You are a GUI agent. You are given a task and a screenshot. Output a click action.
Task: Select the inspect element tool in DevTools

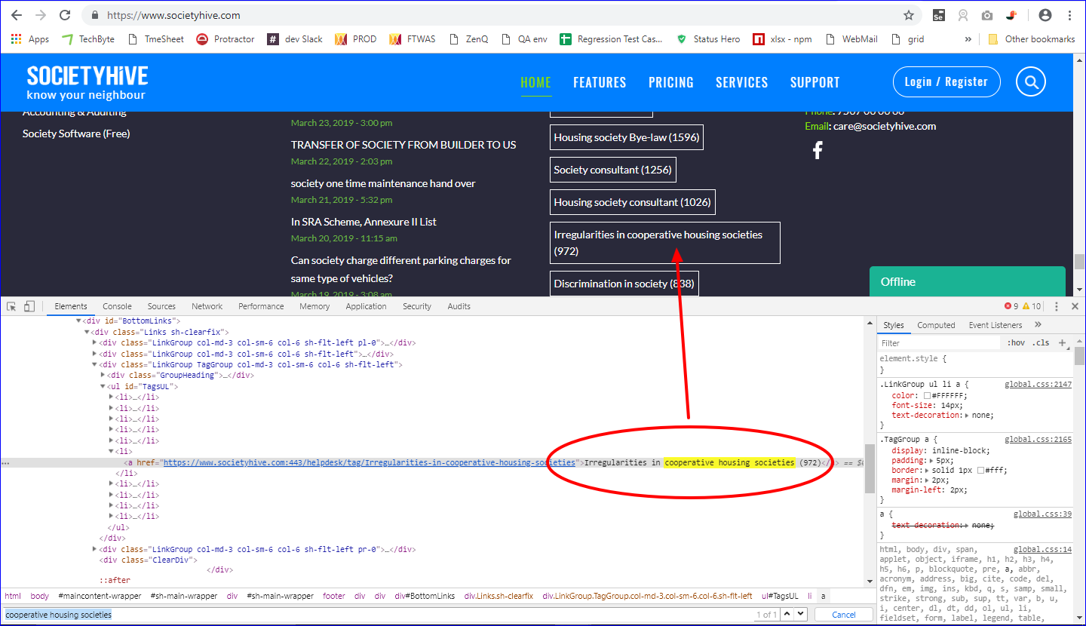(11, 306)
